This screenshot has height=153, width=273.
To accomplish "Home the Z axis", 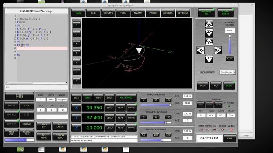I will 131,128.
